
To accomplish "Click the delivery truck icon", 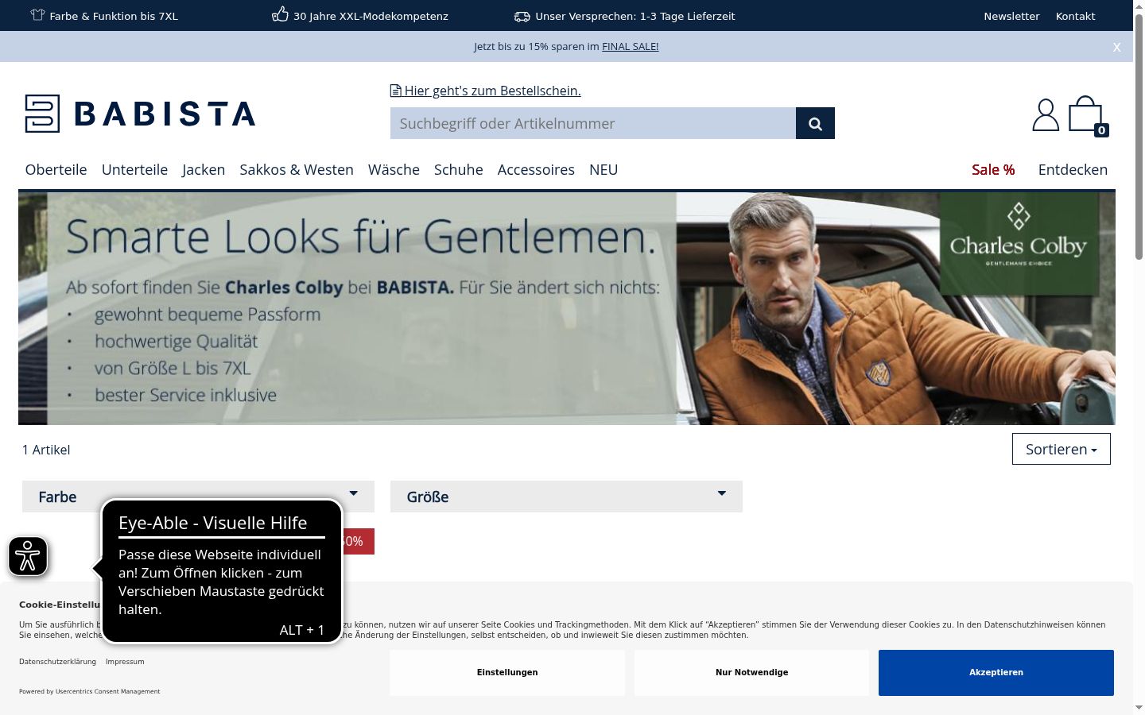I will click(522, 16).
